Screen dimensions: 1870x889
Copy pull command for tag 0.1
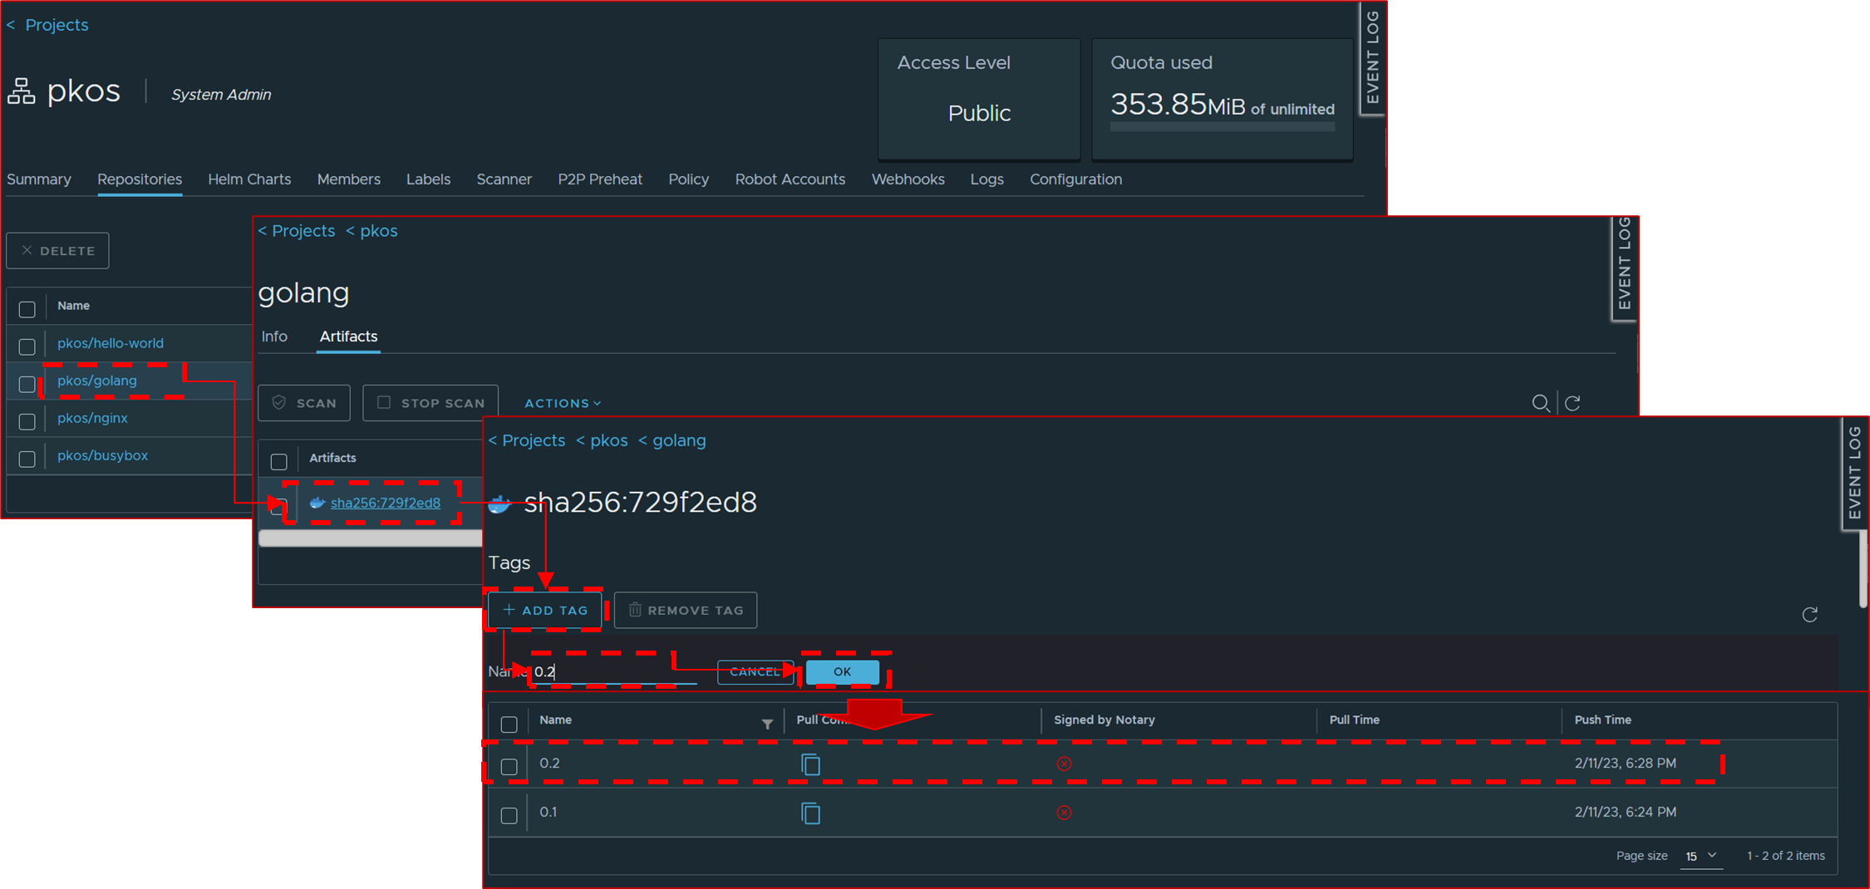coord(810,813)
